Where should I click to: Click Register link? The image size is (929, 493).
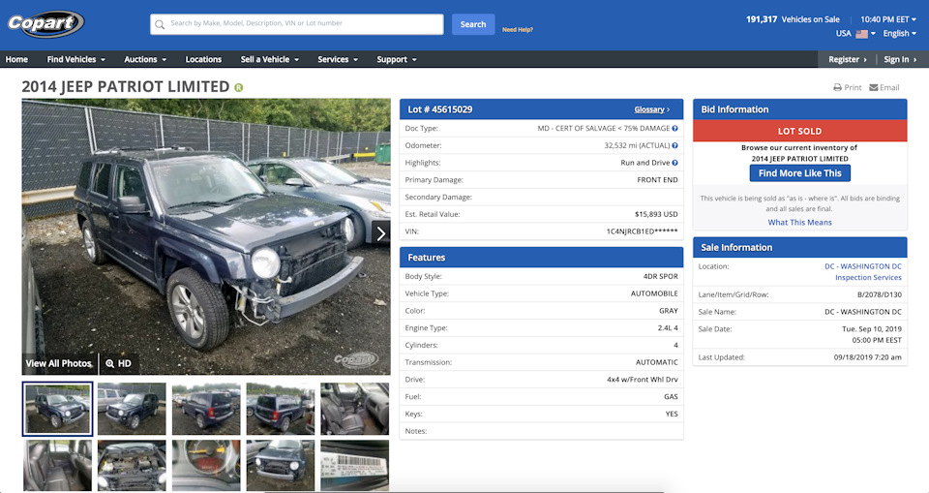click(848, 59)
